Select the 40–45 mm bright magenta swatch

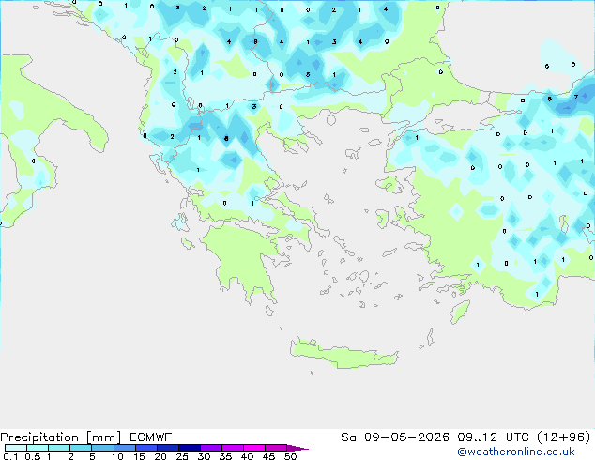pyautogui.click(x=254, y=448)
